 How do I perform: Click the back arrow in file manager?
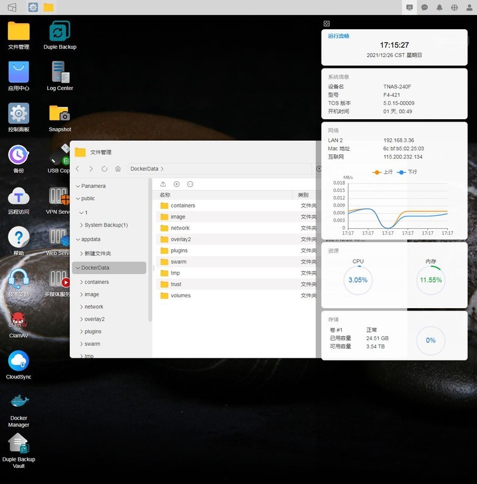click(78, 169)
